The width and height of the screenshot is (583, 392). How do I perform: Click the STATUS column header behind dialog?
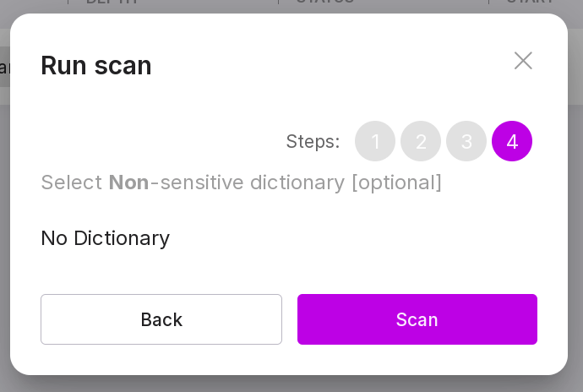tap(325, 3)
